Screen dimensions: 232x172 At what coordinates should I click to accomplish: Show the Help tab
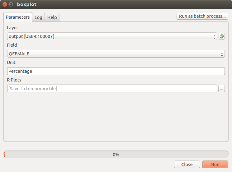coord(52,17)
